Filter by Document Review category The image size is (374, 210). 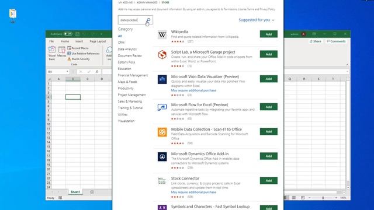click(x=130, y=56)
